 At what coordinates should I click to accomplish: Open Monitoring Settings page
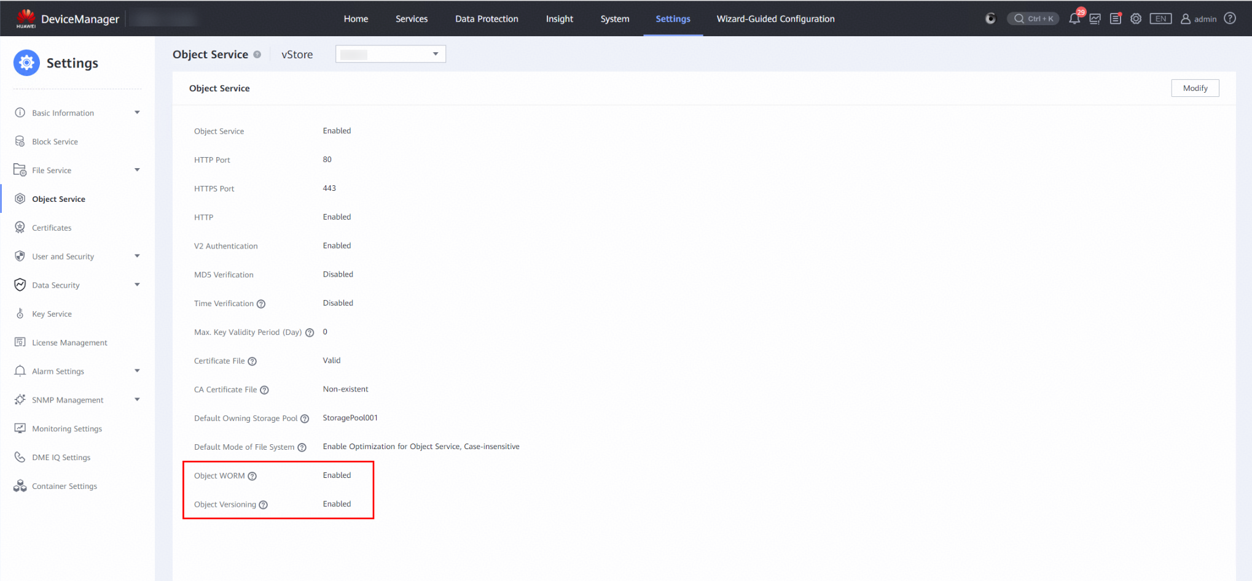(67, 429)
